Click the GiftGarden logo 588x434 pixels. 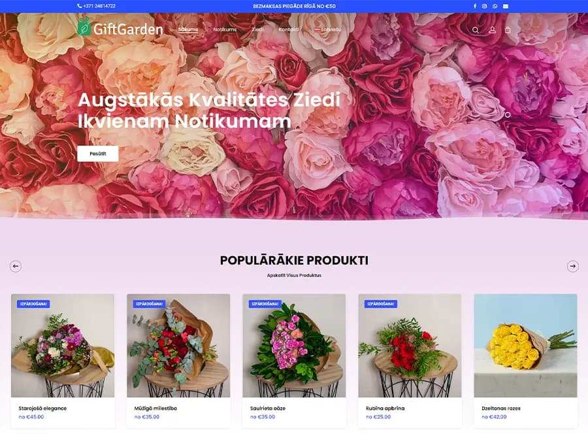[120, 27]
